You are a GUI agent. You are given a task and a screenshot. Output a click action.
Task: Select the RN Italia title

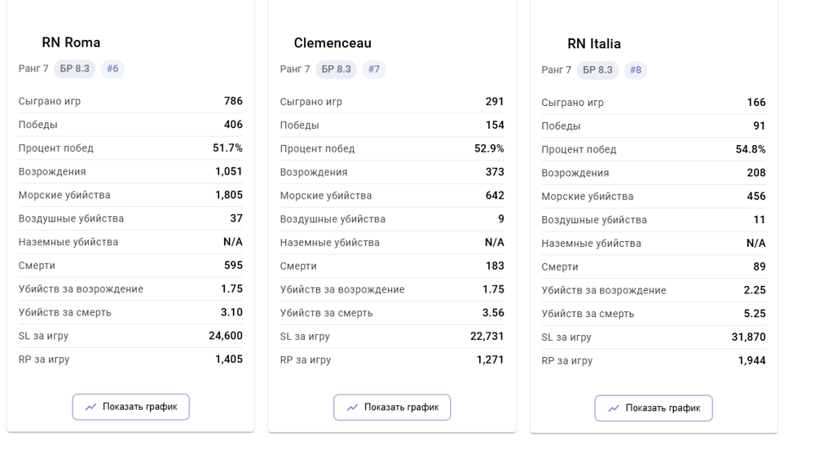[x=594, y=44]
